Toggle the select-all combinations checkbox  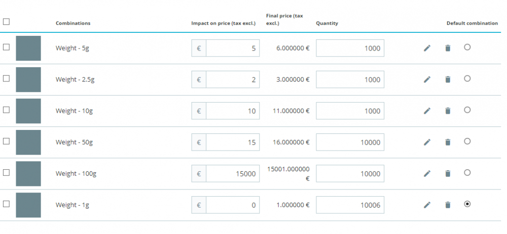(x=6, y=22)
